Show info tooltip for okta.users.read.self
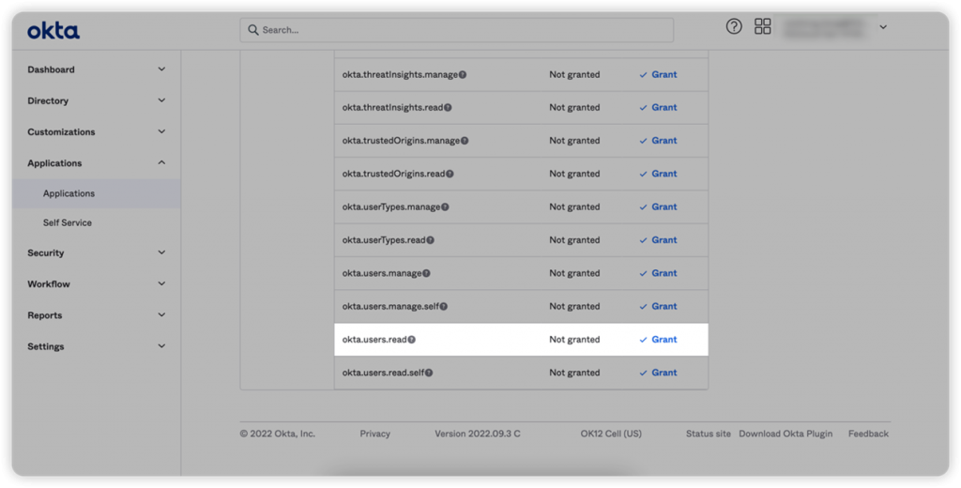The image size is (961, 488). 428,373
